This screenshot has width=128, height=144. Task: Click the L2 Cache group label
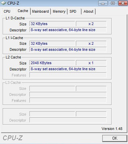[x=13, y=57]
